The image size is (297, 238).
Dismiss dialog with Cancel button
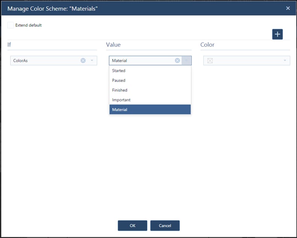click(x=165, y=226)
